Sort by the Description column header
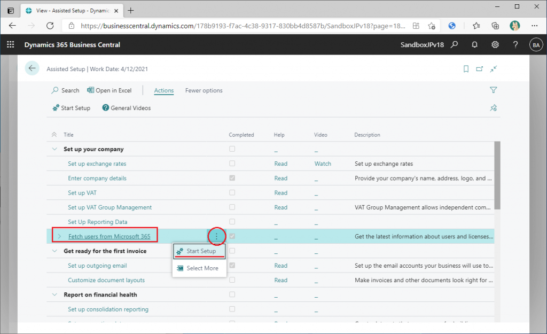Image resolution: width=547 pixels, height=334 pixels. tap(368, 135)
